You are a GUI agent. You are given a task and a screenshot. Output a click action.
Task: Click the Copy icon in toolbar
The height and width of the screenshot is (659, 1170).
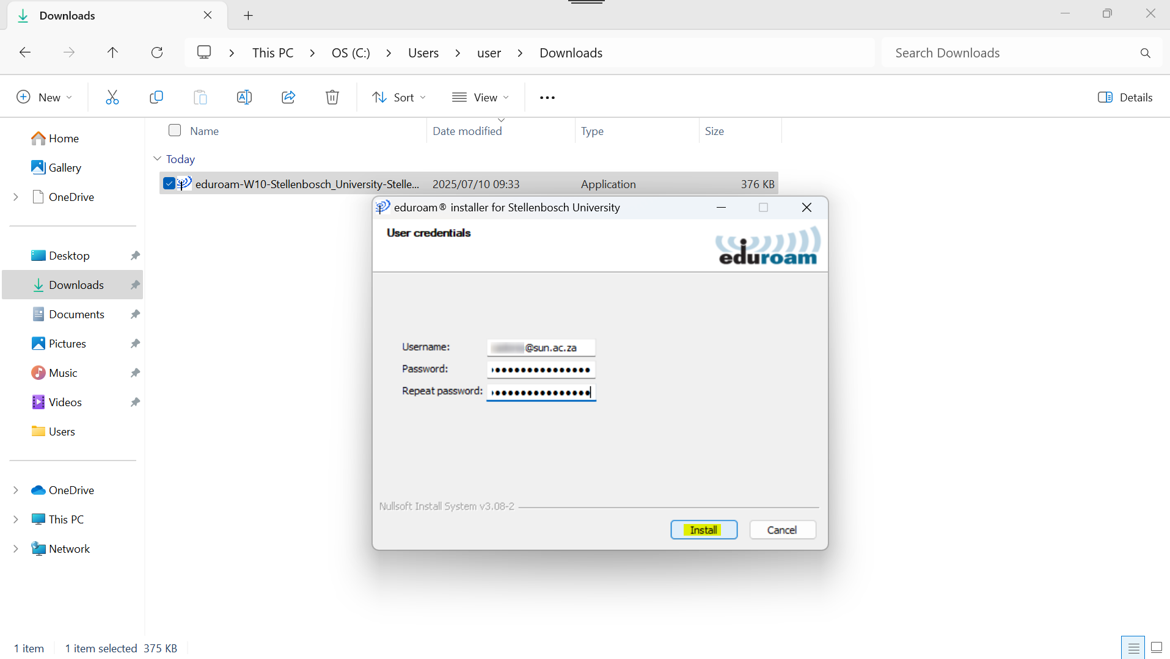click(x=156, y=97)
